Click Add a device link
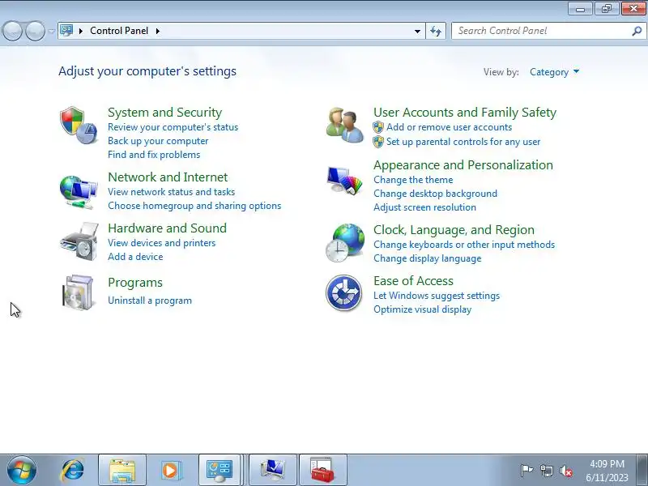 135,257
